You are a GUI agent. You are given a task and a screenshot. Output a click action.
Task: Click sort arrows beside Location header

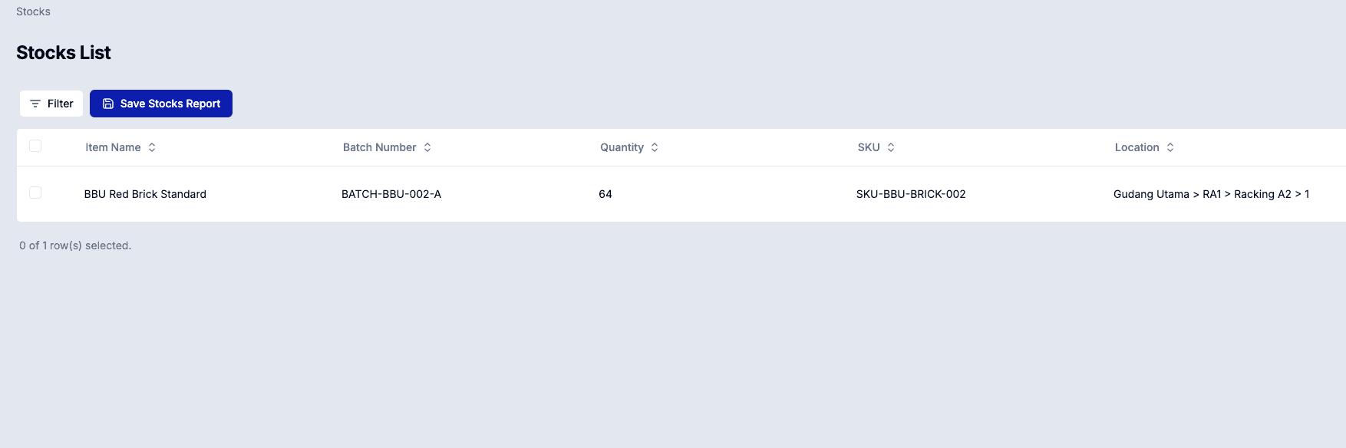(1170, 147)
